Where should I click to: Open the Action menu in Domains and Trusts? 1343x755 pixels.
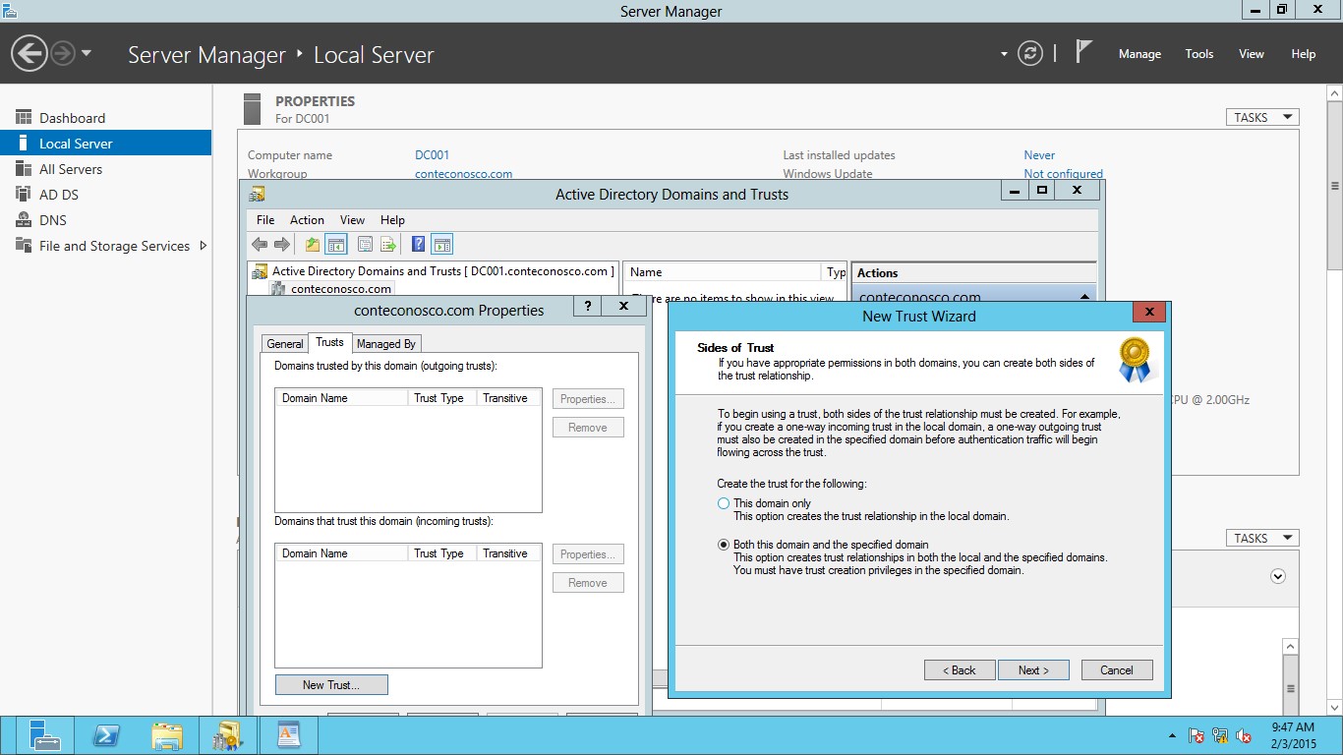pos(307,219)
